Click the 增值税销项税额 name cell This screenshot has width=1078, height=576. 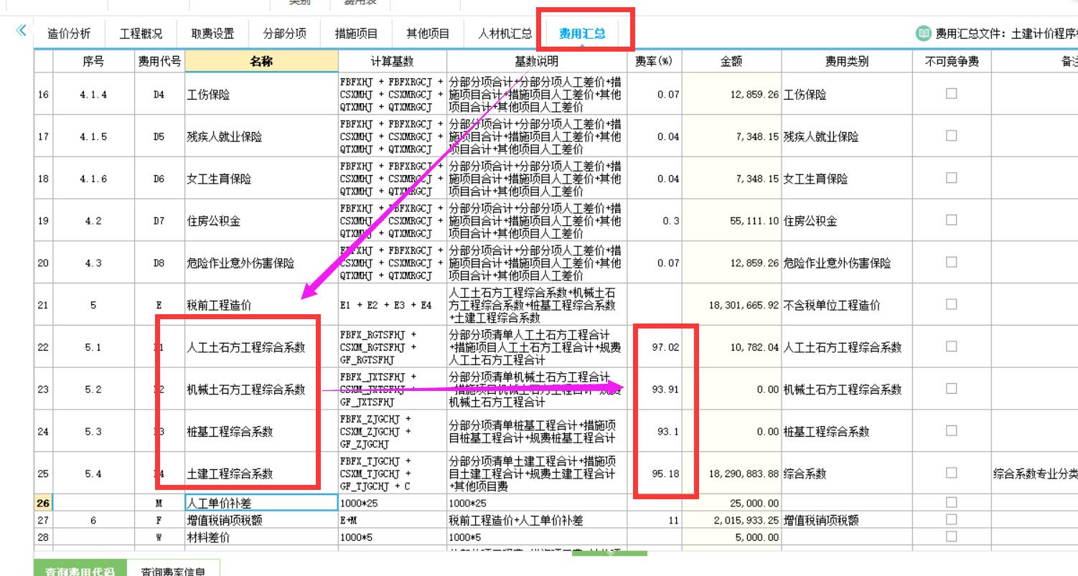[261, 521]
